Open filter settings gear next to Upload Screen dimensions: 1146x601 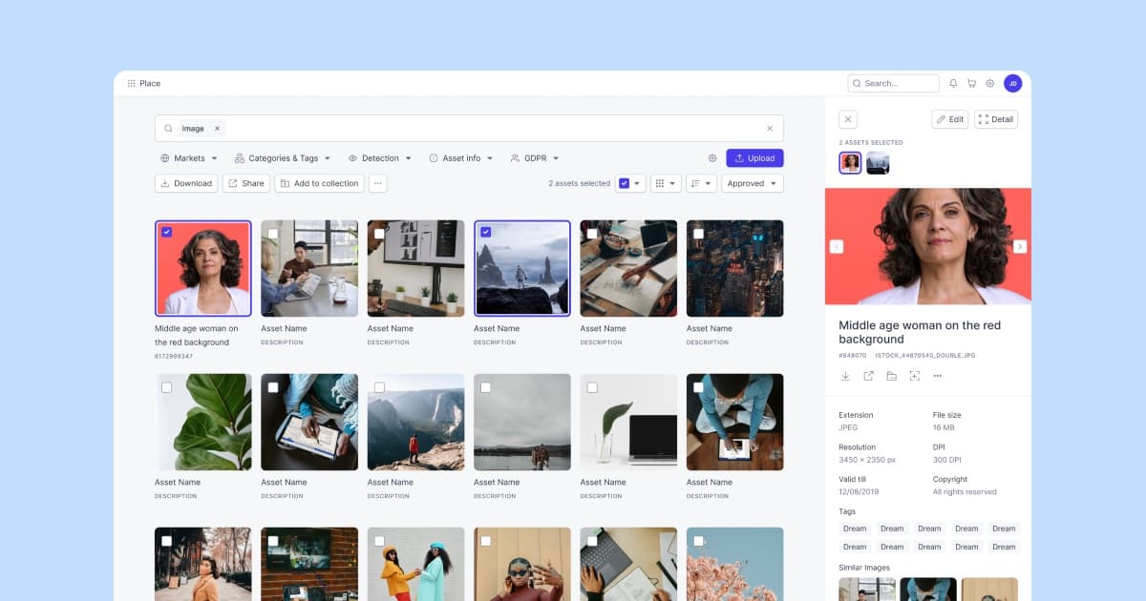[712, 158]
